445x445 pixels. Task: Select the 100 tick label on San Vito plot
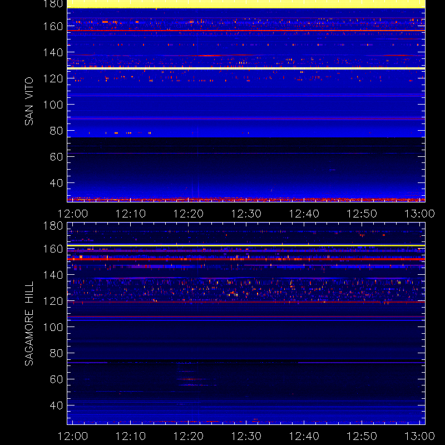pos(53,105)
